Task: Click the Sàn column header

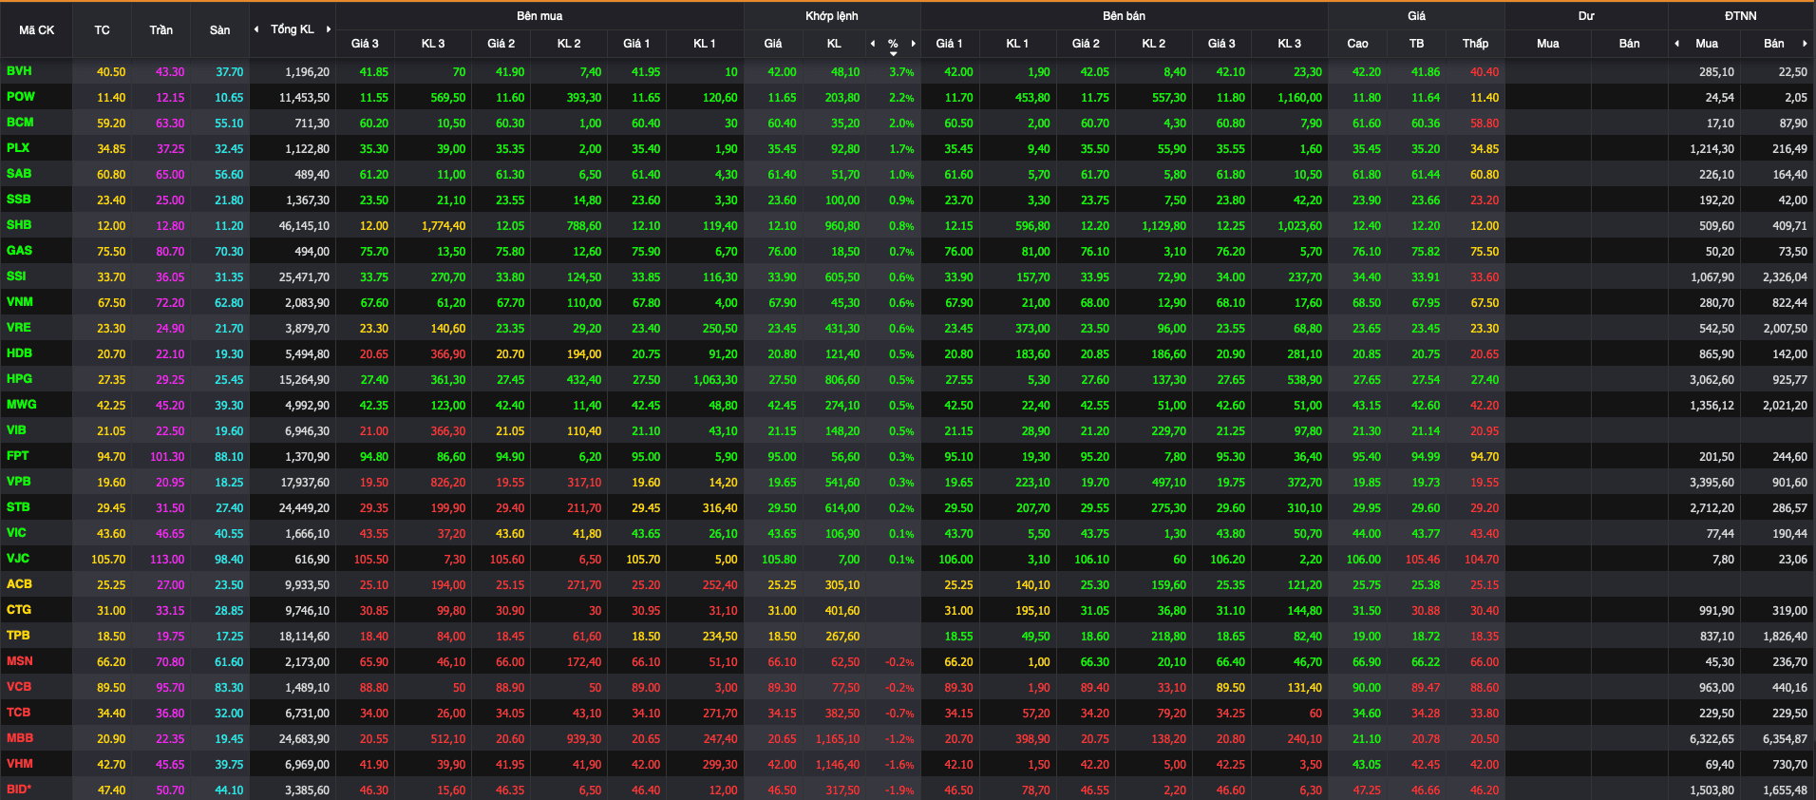Action: (x=219, y=30)
